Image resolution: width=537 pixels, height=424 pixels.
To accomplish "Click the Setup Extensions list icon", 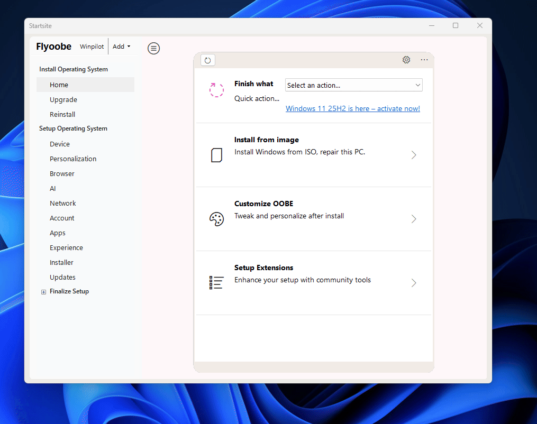I will (216, 283).
